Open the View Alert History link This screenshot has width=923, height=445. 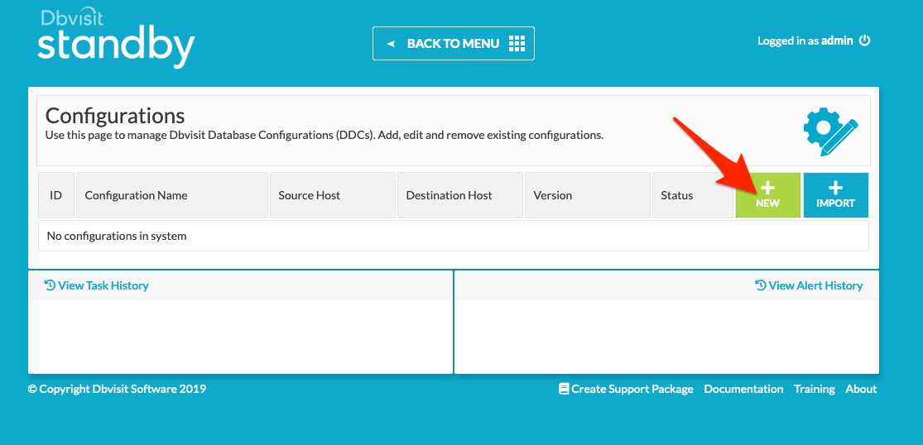click(x=809, y=285)
